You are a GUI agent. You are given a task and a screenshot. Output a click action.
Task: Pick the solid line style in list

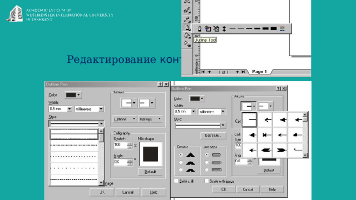coord(74,134)
